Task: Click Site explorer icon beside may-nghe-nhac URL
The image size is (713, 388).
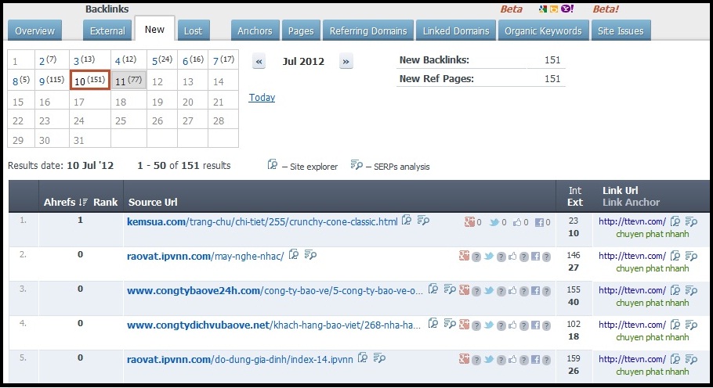Action: [294, 254]
